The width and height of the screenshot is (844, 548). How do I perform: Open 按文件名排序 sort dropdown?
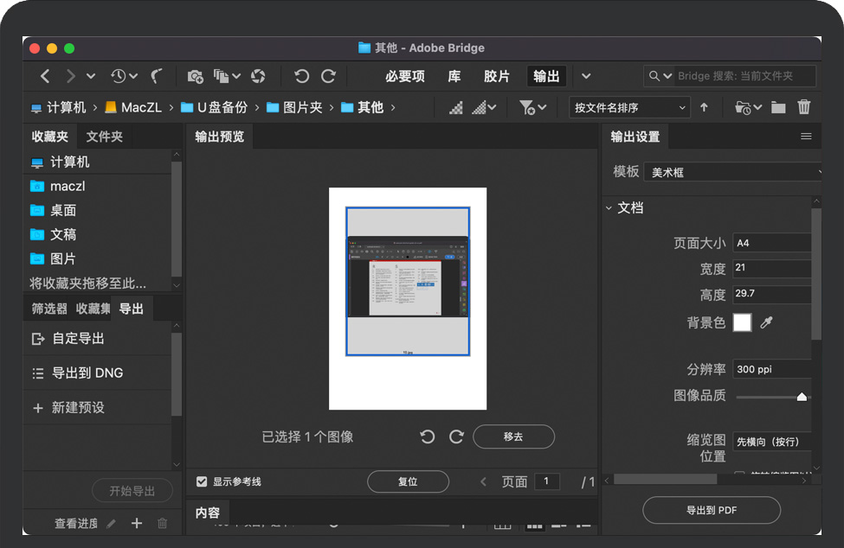[x=629, y=107]
